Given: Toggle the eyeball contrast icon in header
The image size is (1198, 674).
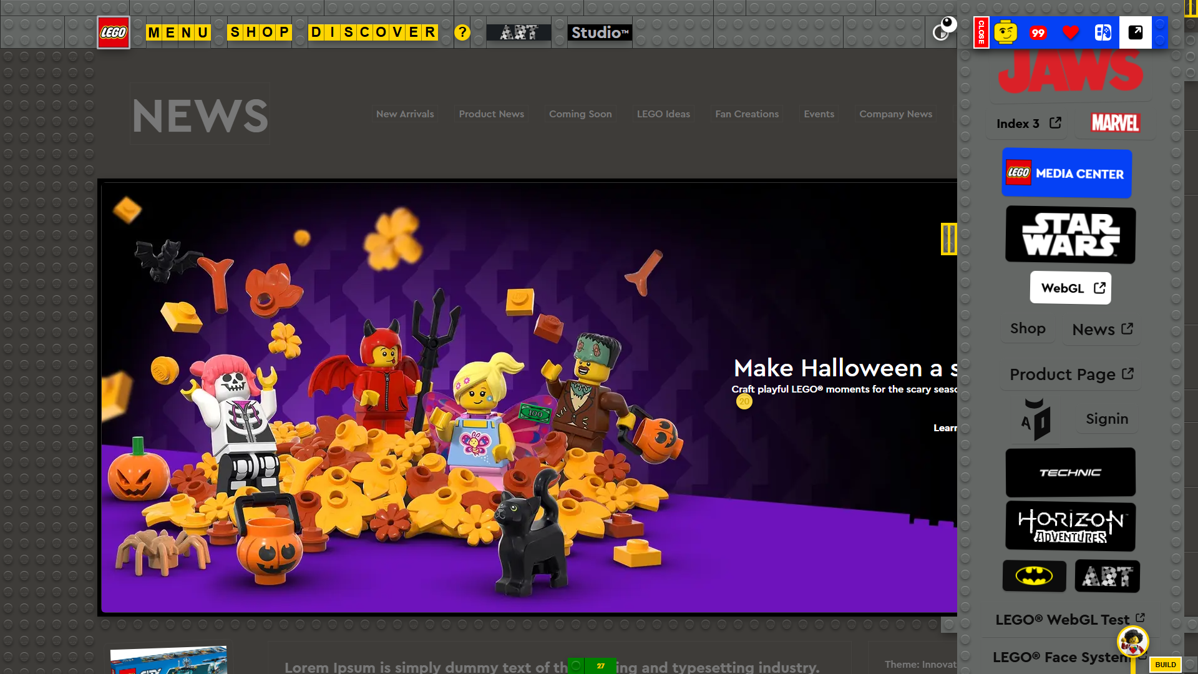Looking at the screenshot, I should coord(943,29).
